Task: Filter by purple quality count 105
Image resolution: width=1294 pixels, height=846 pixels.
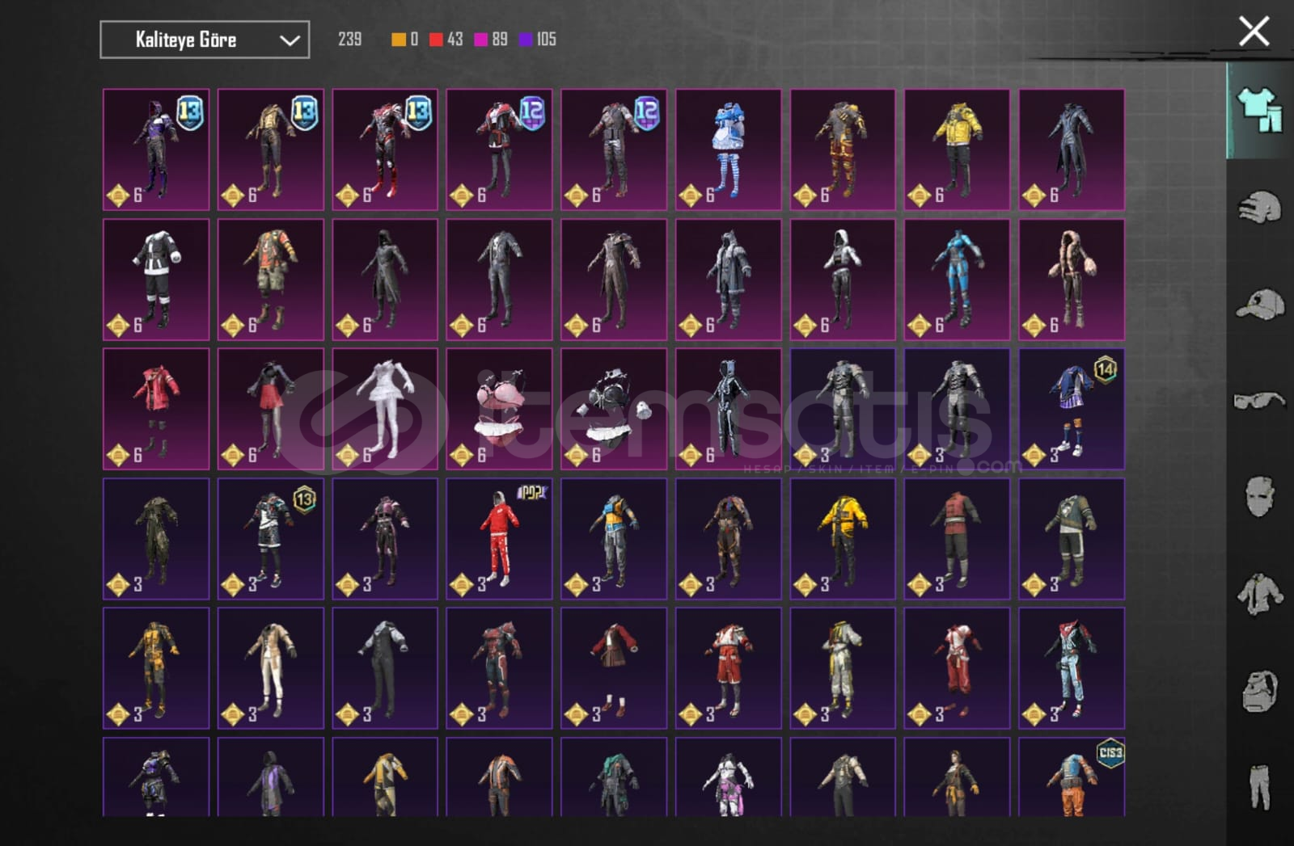Action: pos(537,39)
